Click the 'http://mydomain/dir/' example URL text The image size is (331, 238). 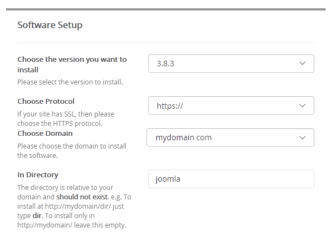point(78,206)
